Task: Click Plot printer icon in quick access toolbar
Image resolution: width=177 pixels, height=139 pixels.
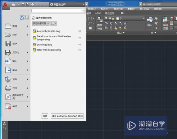Action: [33, 4]
